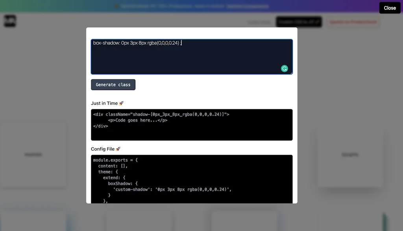Click the Grammarly icon inside the input box
The height and width of the screenshot is (231, 403).
(285, 68)
